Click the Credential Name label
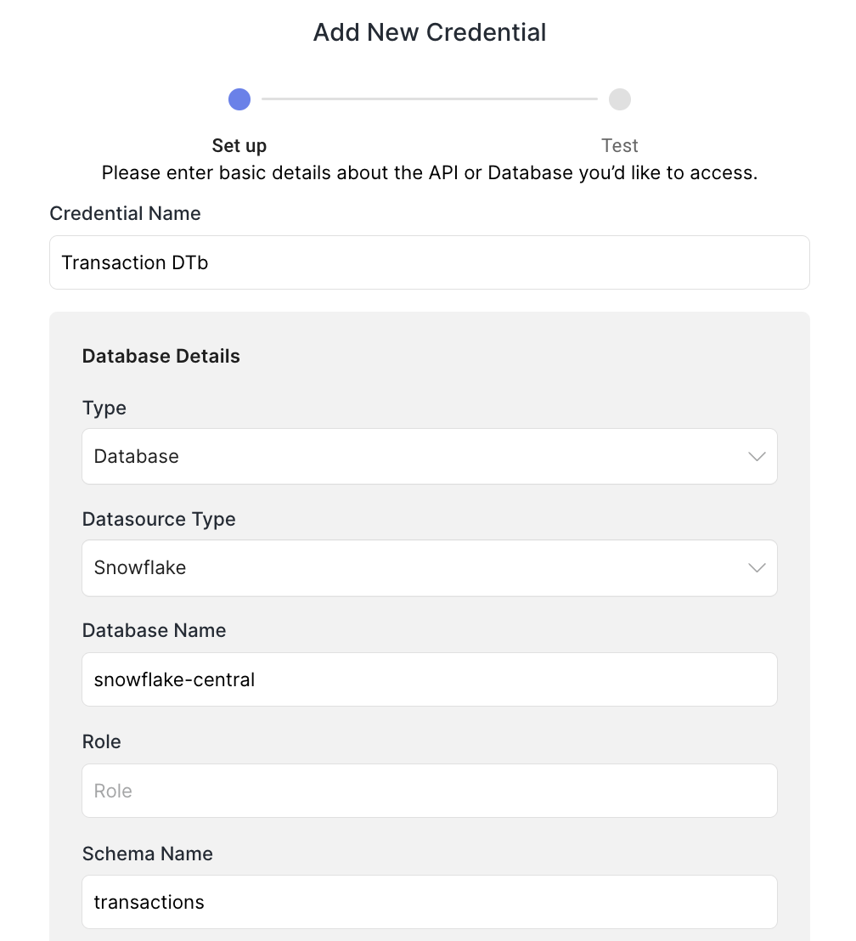Viewport: 856px width, 941px height. coord(126,213)
